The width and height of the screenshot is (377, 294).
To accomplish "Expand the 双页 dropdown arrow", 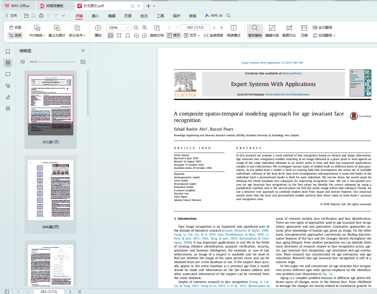I will pos(199,35).
